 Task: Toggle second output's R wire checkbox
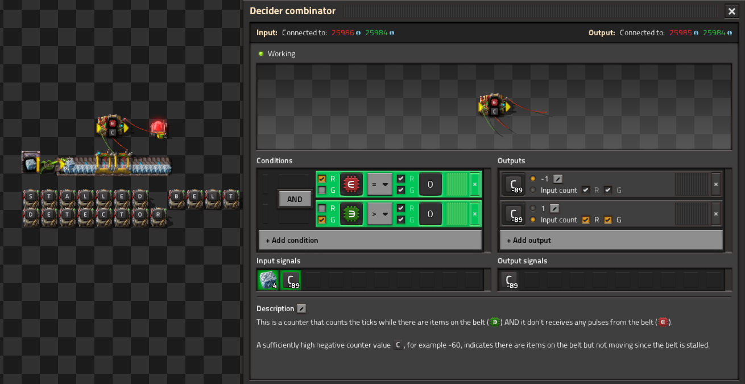coord(586,220)
